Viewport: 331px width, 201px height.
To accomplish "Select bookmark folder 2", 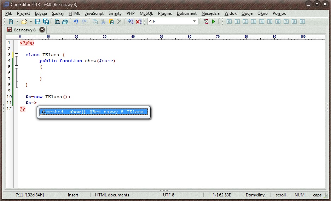I will pyautogui.click(x=245, y=22).
